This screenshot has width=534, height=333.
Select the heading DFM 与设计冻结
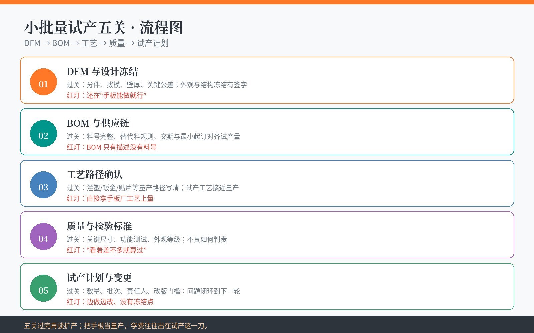pos(102,72)
